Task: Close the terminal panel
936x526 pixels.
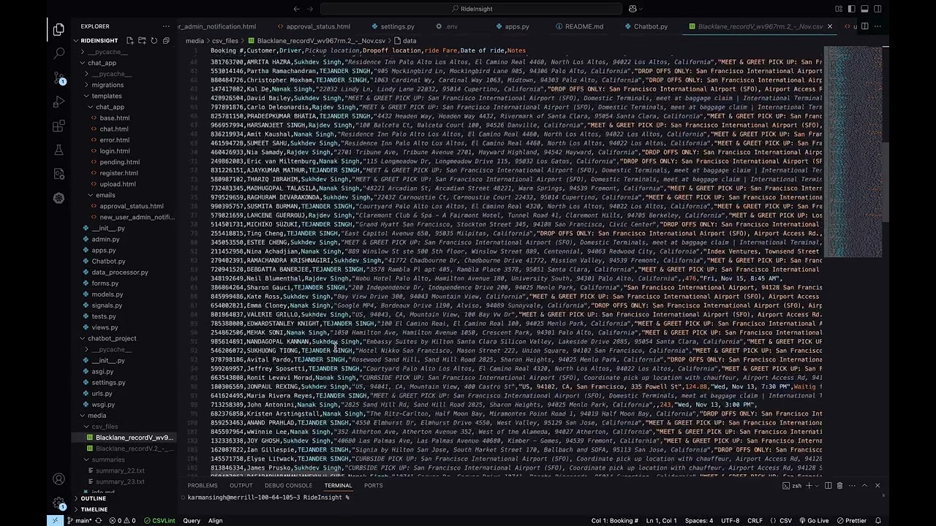Action: pos(877,485)
